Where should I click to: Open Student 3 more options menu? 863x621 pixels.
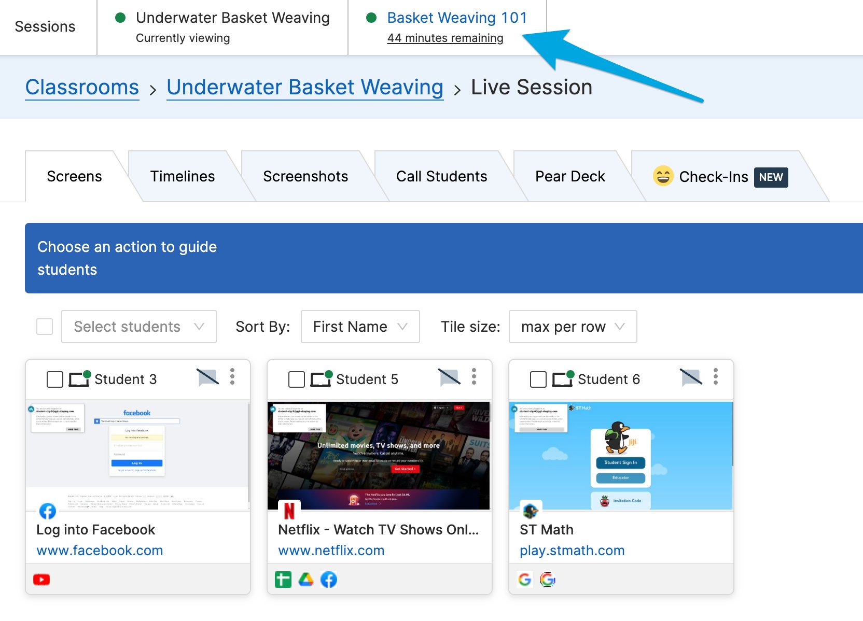pyautogui.click(x=232, y=377)
